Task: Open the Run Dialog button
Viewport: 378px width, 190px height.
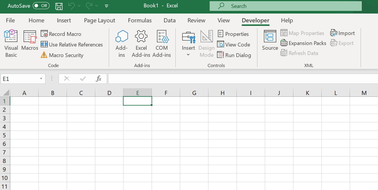Action: (x=234, y=55)
